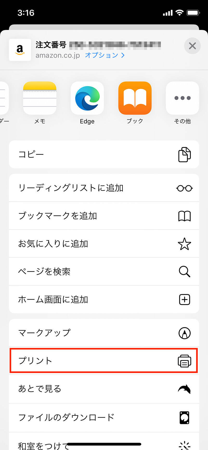The image size is (208, 450).
Task: Tap the plus-square home screen icon
Action: pos(184,300)
